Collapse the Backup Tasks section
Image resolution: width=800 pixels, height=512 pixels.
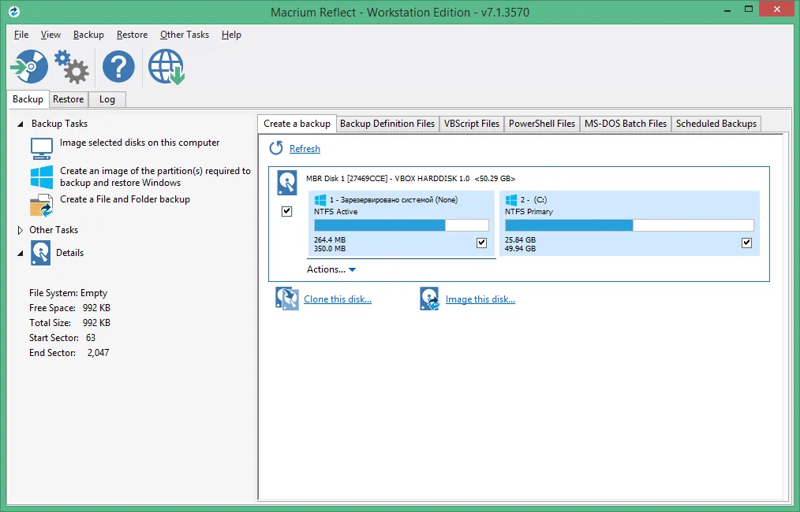(21, 124)
